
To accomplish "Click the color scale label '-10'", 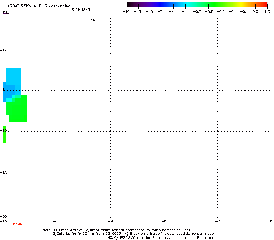I will 149,12.
